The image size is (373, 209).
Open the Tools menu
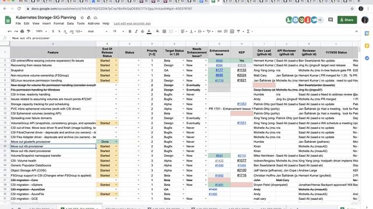point(80,23)
